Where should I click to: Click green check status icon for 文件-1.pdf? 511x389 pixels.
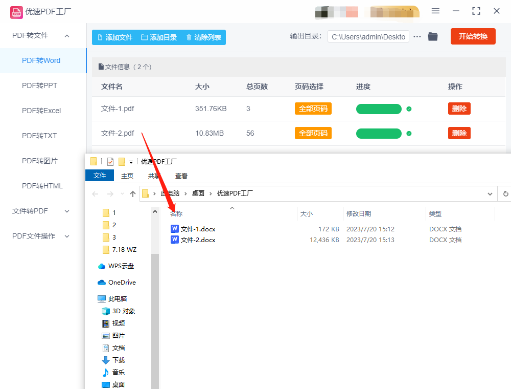click(409, 109)
